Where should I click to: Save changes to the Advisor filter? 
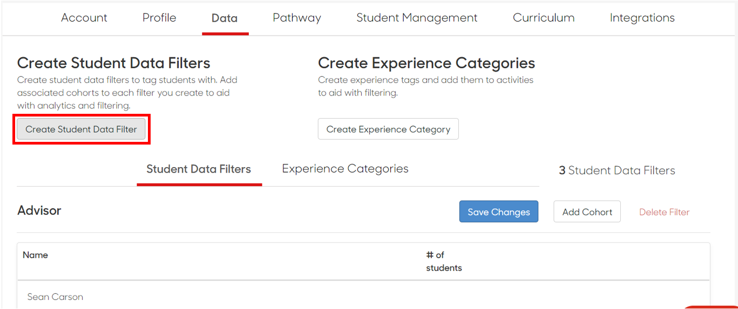[499, 212]
